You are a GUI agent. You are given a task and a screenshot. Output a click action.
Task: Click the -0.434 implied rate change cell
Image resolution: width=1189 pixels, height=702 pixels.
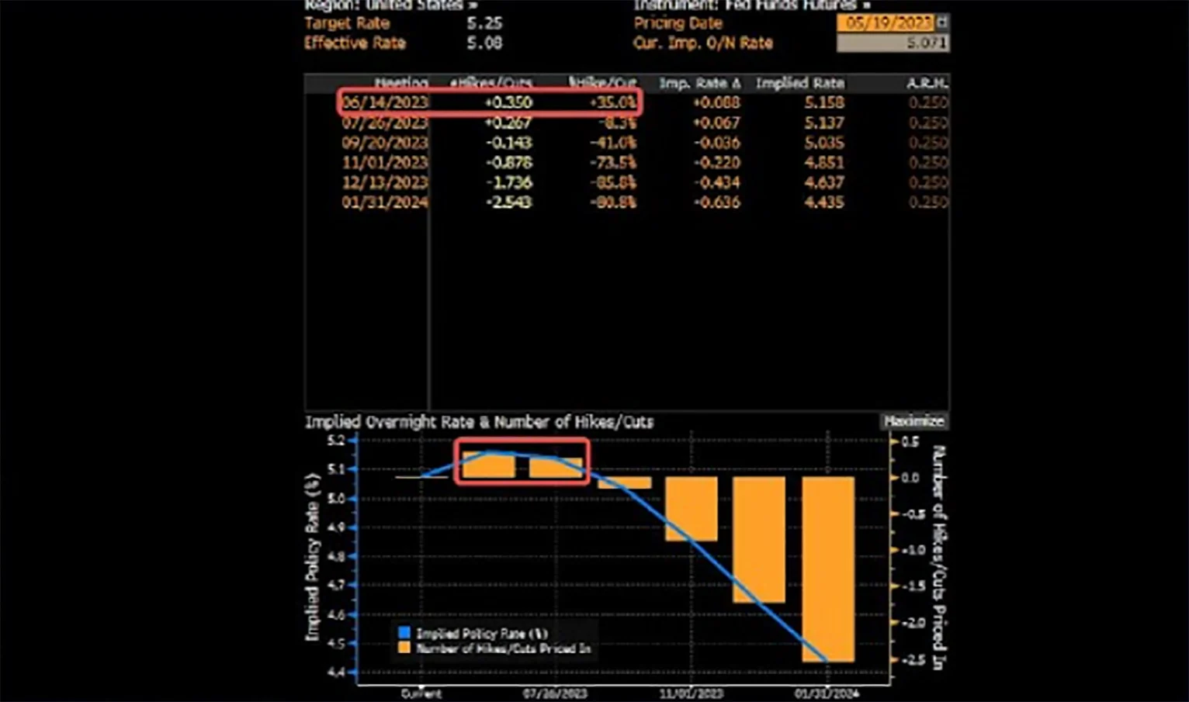point(716,182)
